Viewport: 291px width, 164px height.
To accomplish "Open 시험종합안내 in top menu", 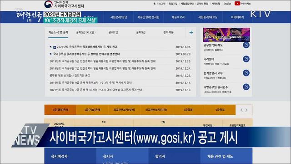I will tap(187, 4).
